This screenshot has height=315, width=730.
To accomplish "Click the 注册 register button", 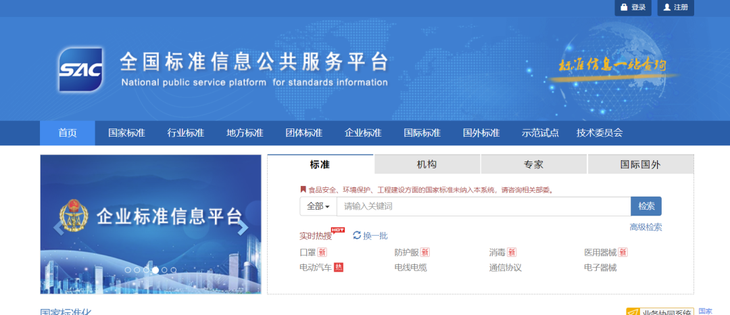I will click(676, 7).
